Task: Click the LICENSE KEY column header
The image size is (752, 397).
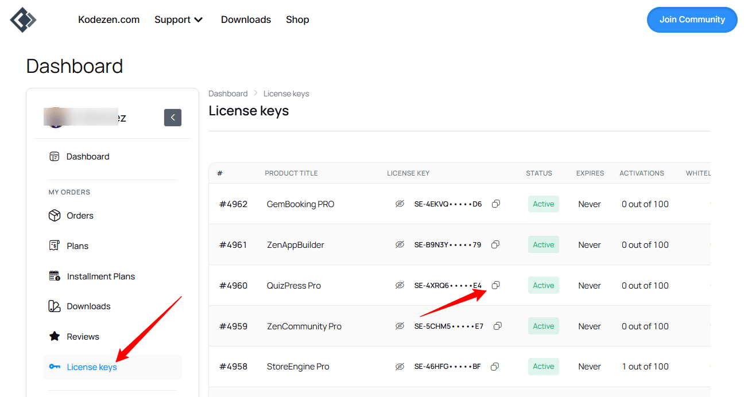Action: tap(408, 173)
